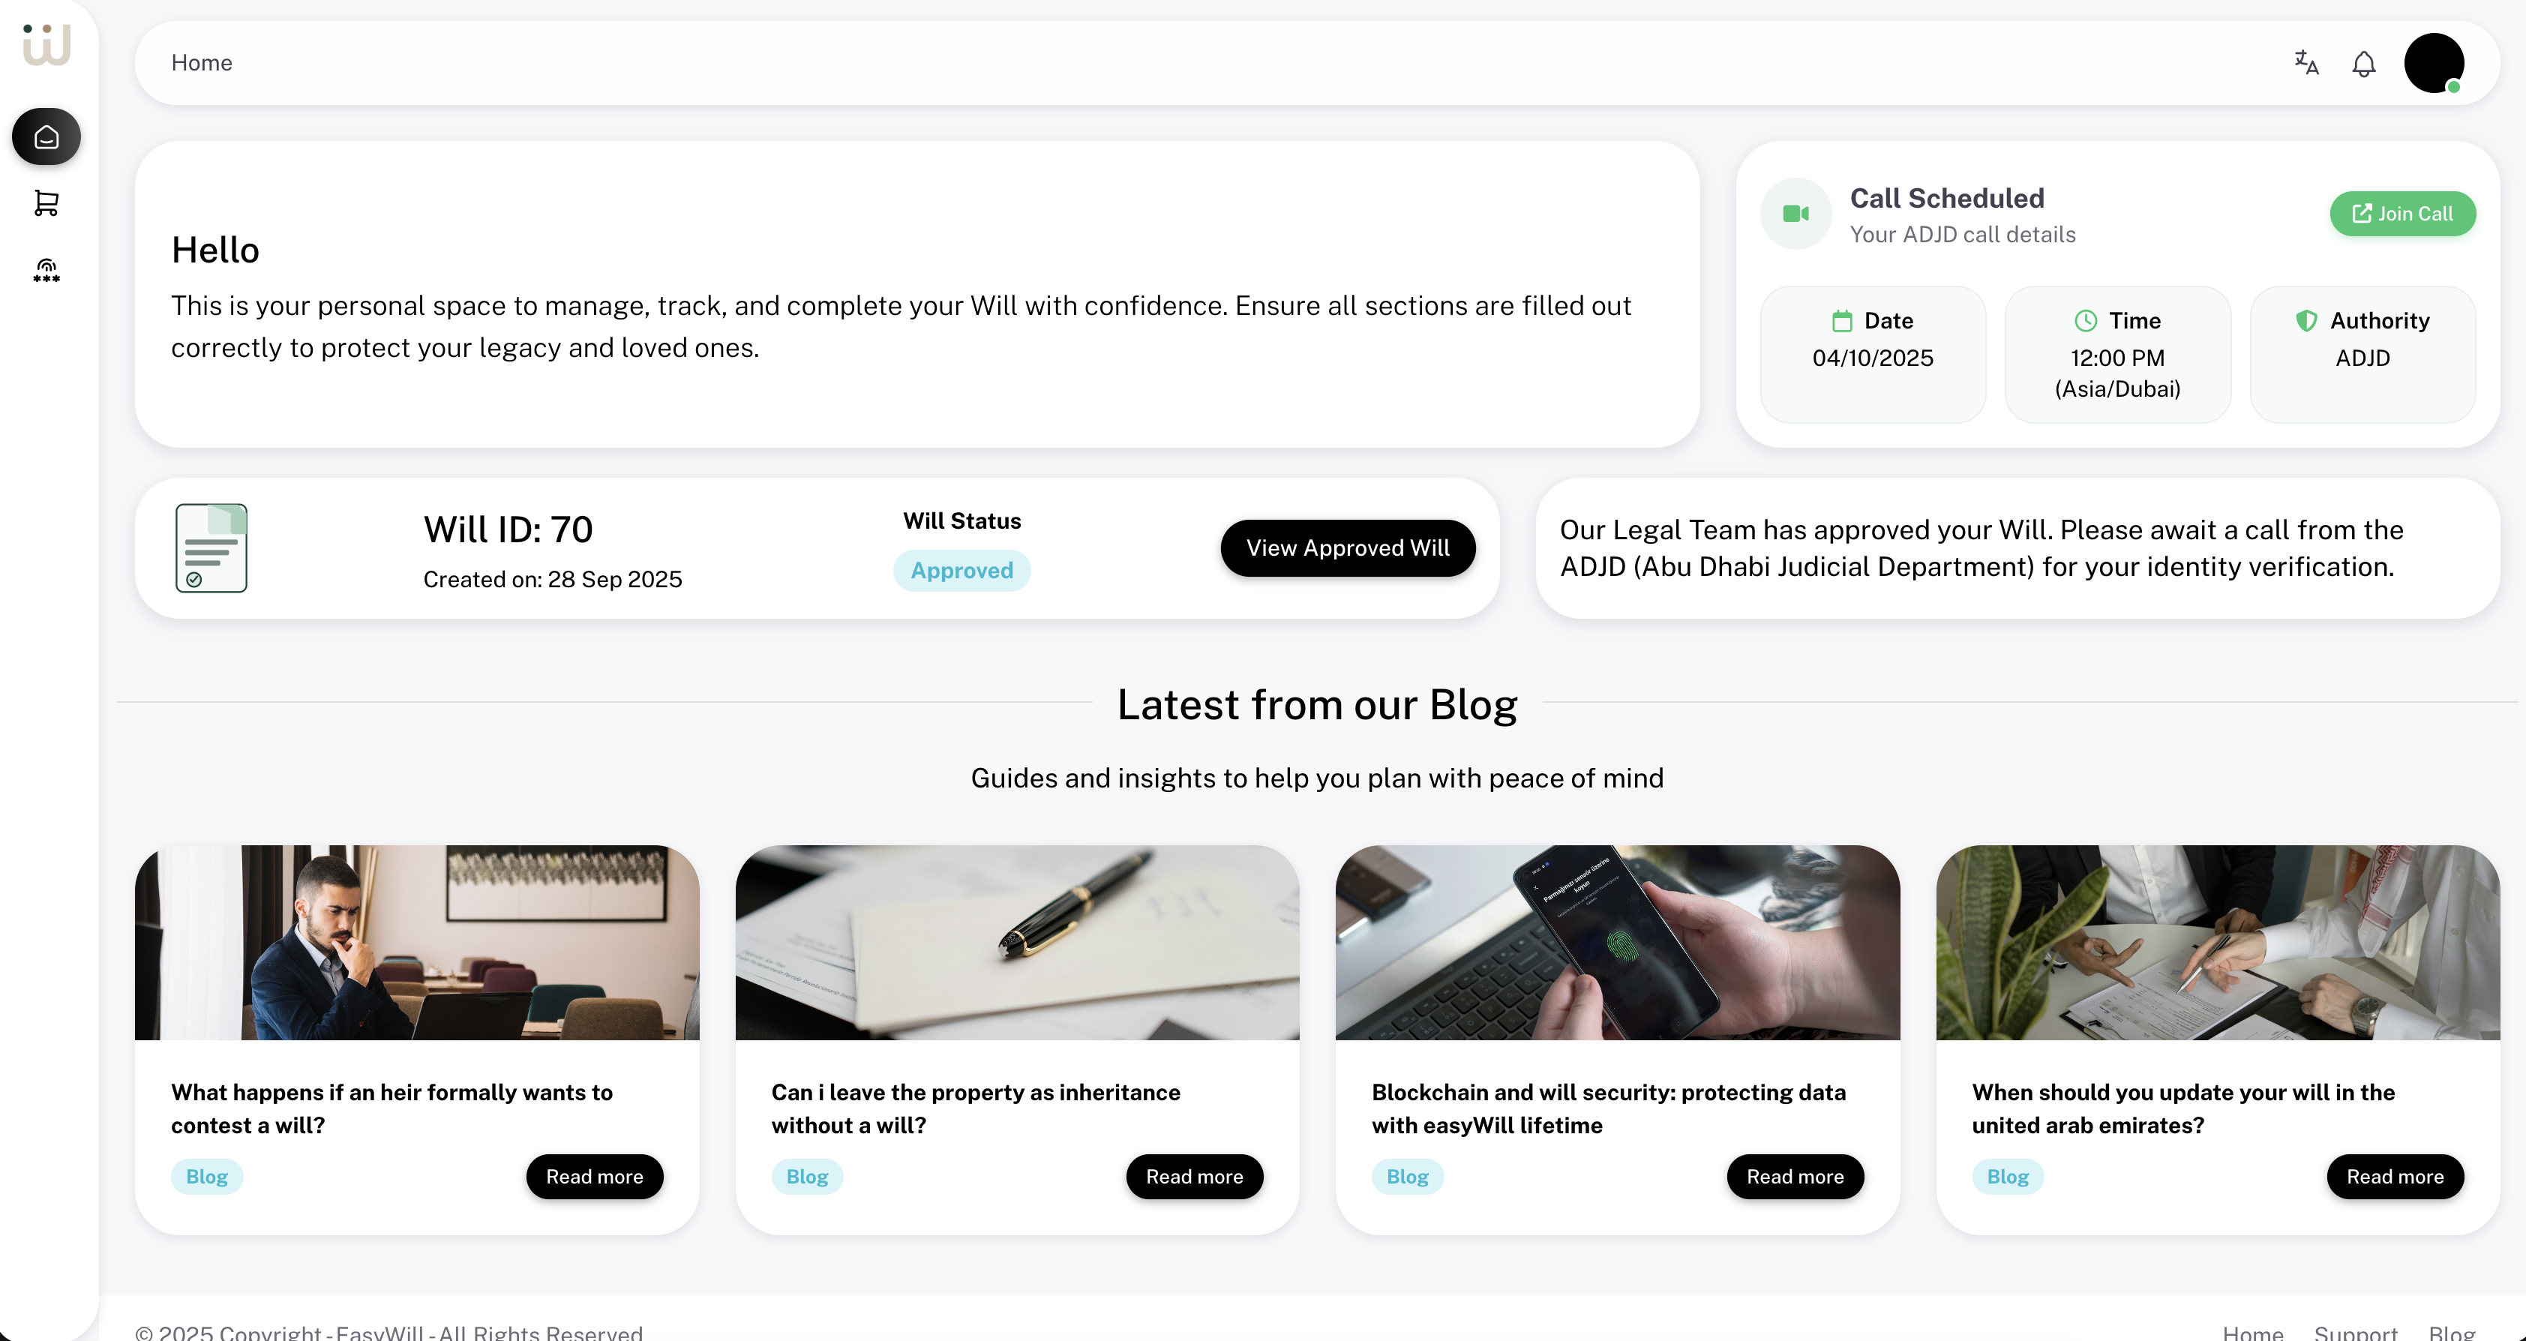Open the notifications bell
2526x1341 pixels.
coord(2363,64)
